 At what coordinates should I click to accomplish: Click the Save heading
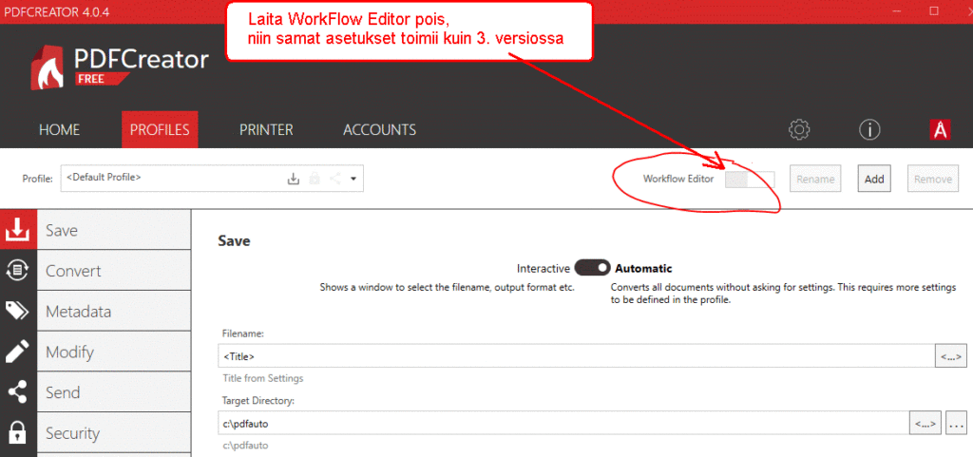tap(234, 240)
